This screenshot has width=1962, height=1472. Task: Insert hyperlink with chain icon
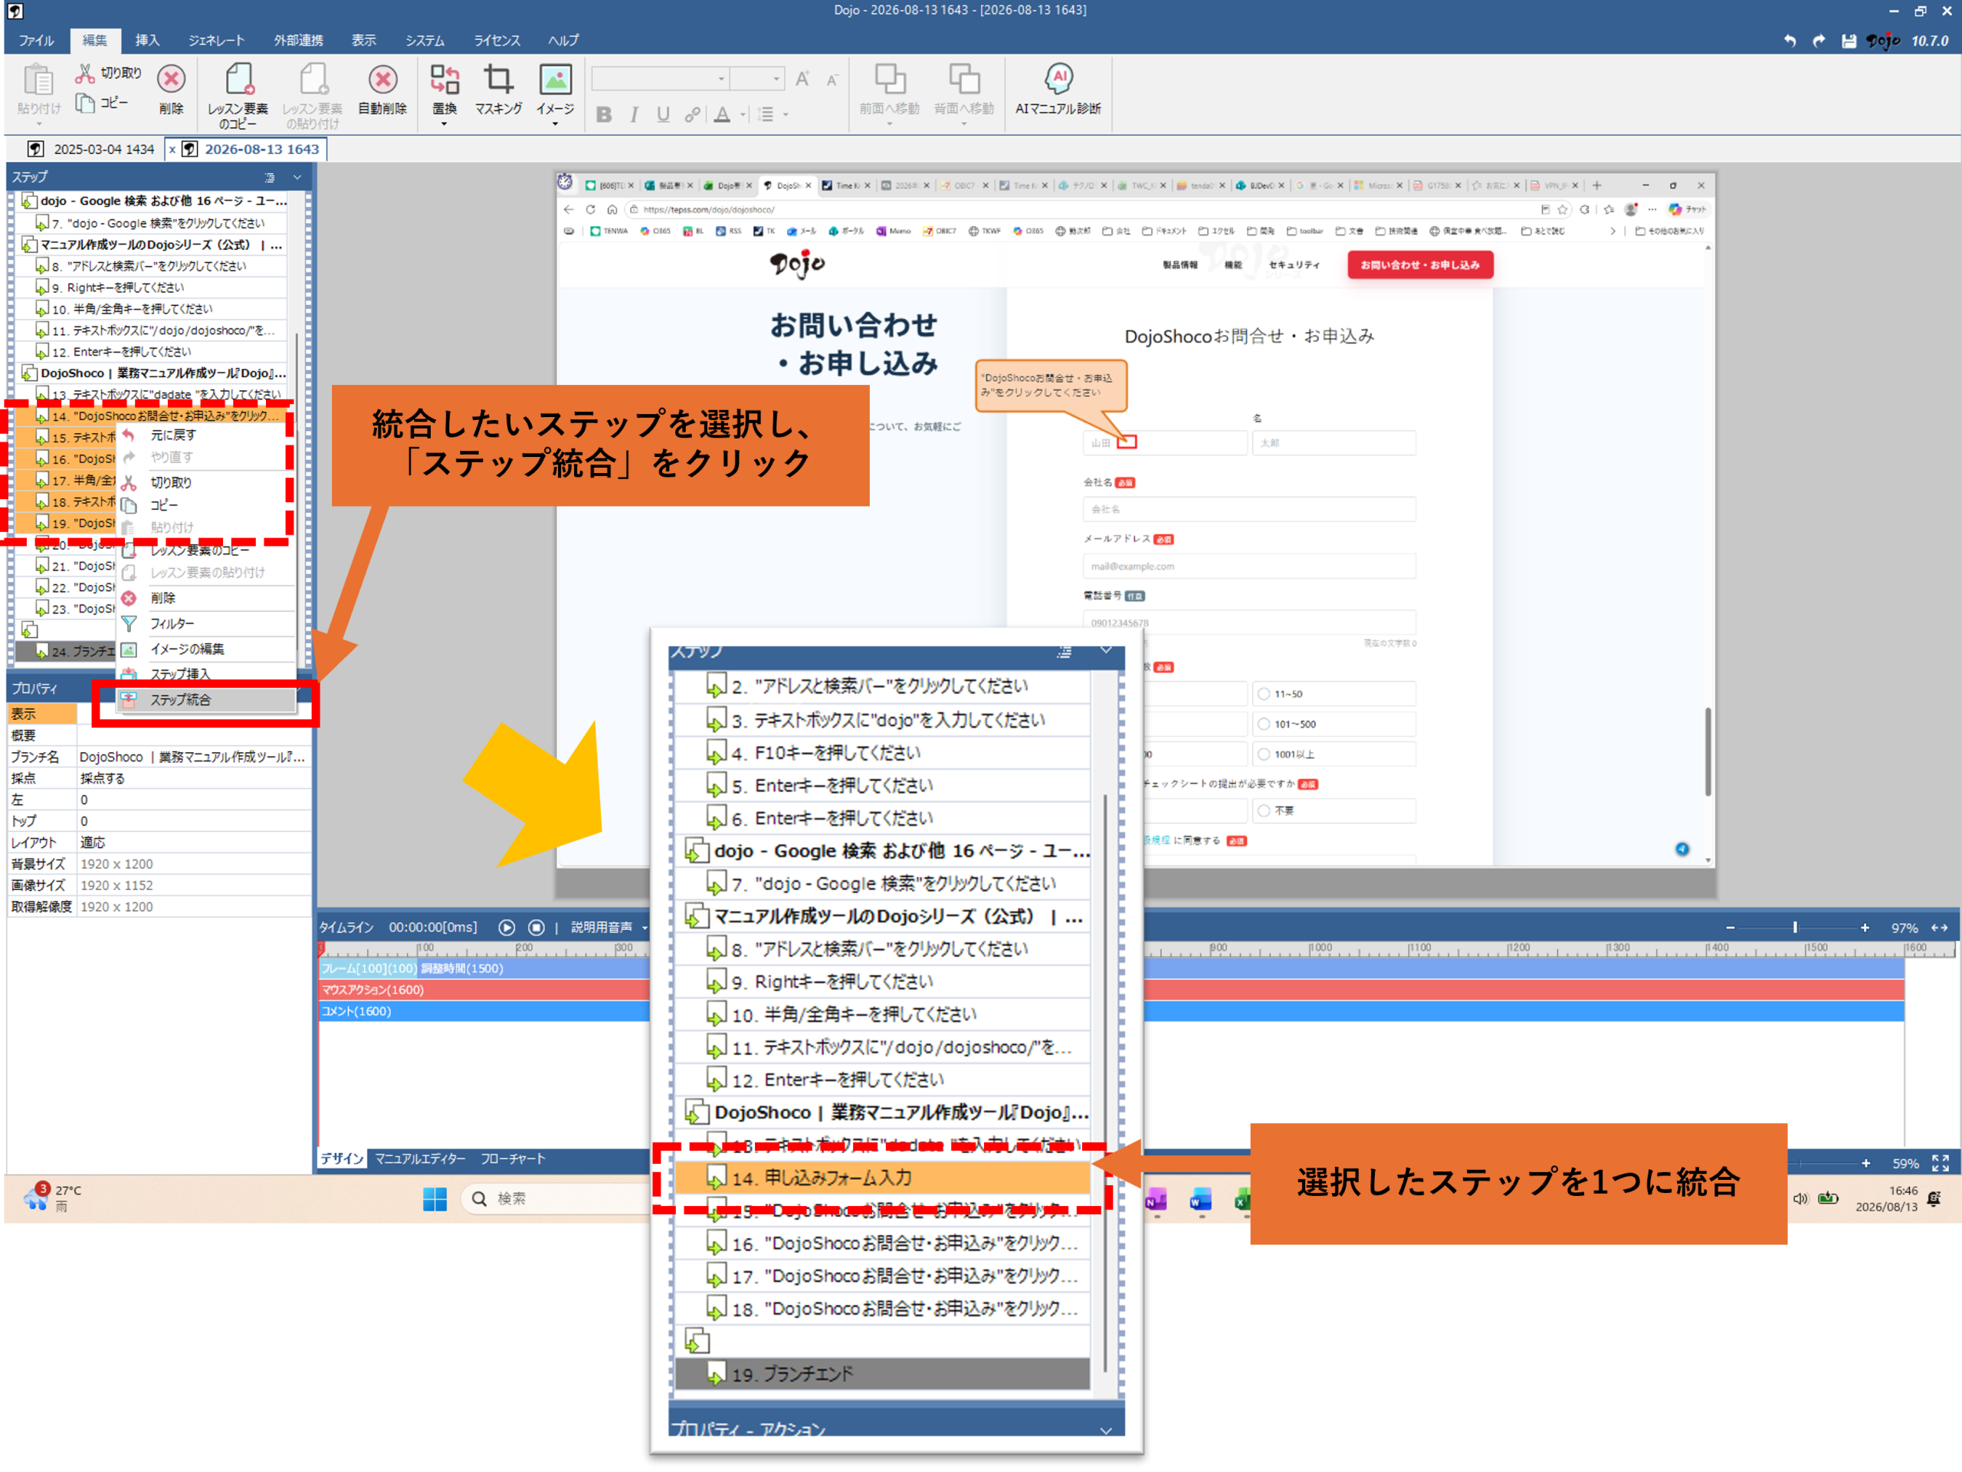click(x=692, y=114)
